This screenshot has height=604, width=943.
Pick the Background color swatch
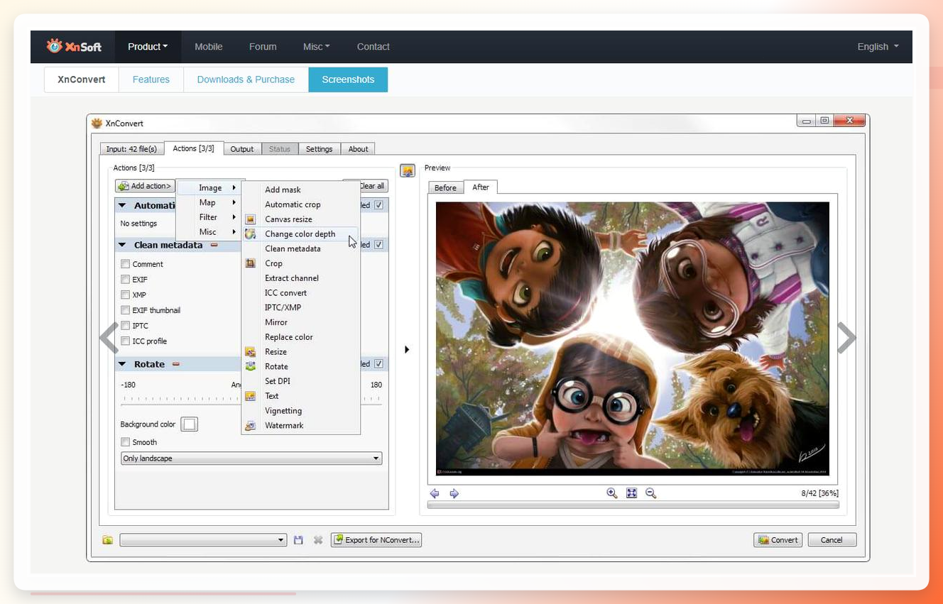189,424
